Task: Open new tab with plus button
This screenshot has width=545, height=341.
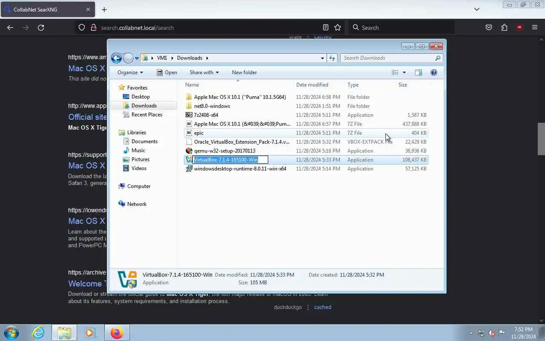Action: coord(104,9)
